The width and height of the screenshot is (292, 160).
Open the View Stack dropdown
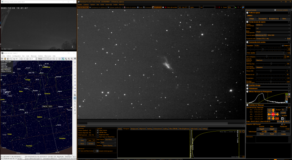pos(108,142)
